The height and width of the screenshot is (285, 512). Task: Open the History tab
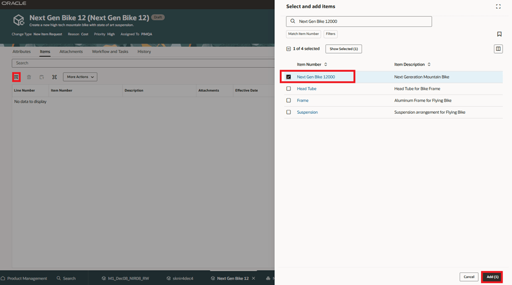pyautogui.click(x=144, y=51)
